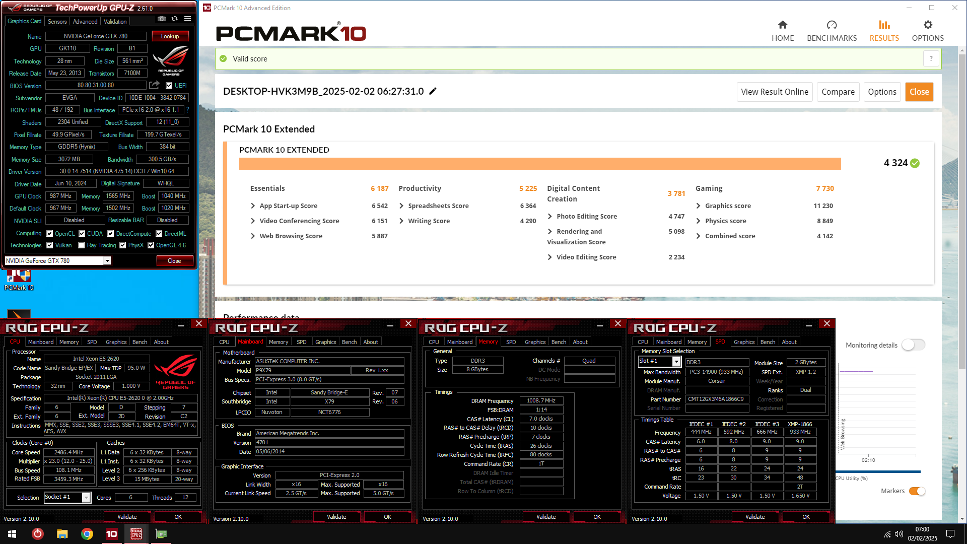This screenshot has width=967, height=544.
Task: Click network icon in system tray
Action: click(x=887, y=534)
